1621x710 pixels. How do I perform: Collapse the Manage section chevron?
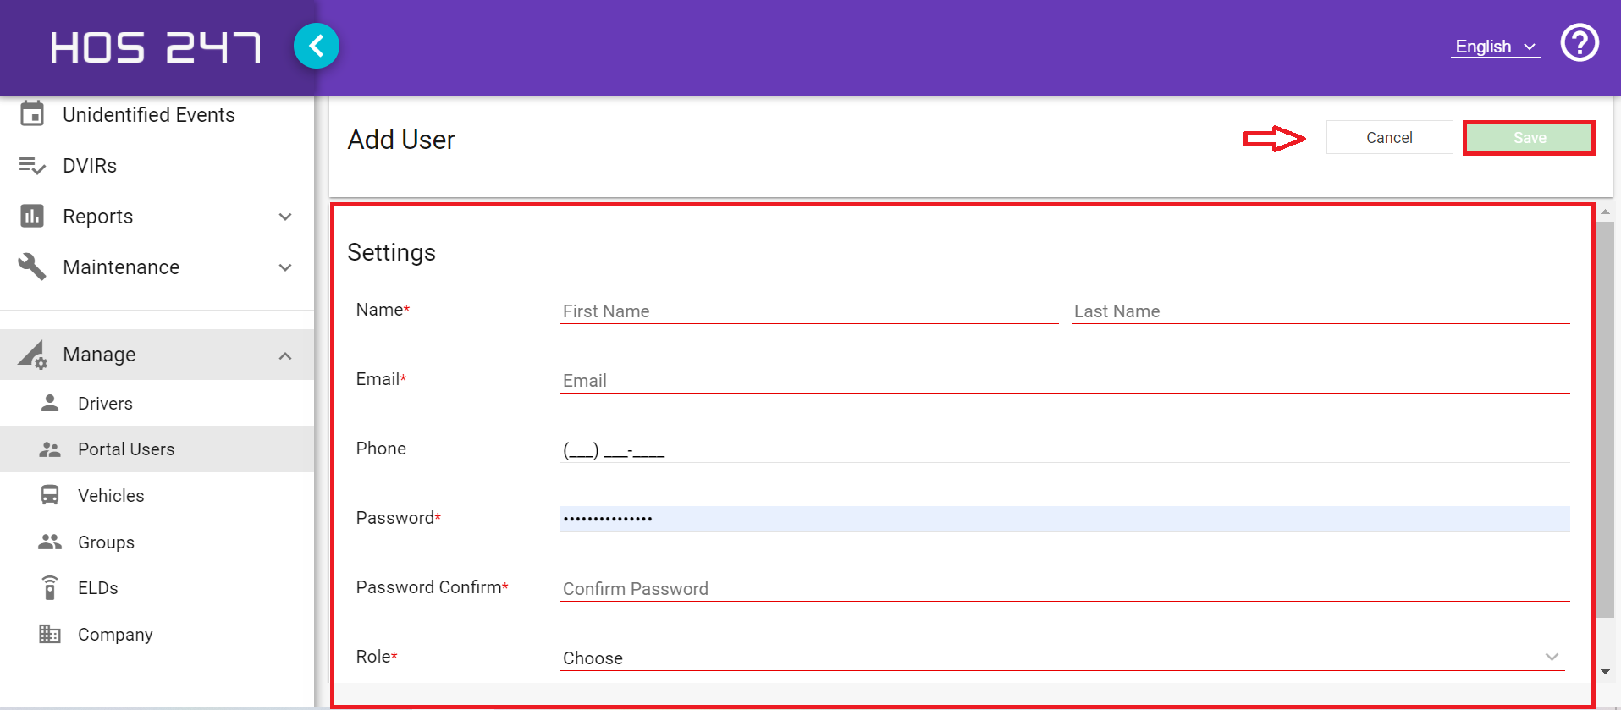(x=285, y=355)
